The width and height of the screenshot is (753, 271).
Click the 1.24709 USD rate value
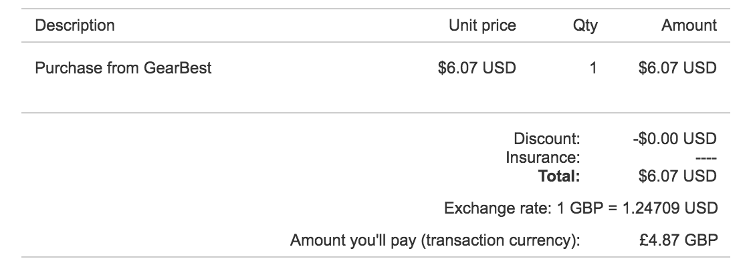670,208
